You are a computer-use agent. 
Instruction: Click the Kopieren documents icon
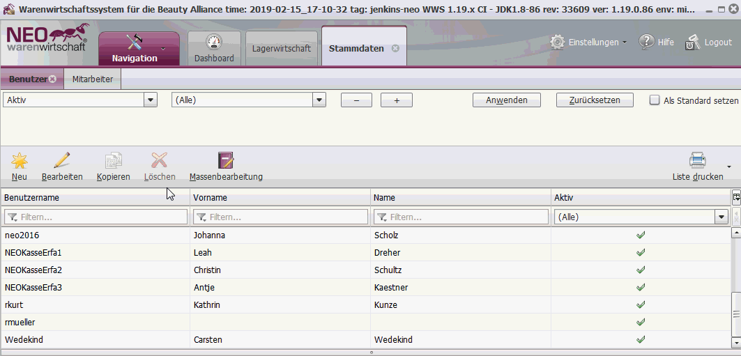(114, 161)
